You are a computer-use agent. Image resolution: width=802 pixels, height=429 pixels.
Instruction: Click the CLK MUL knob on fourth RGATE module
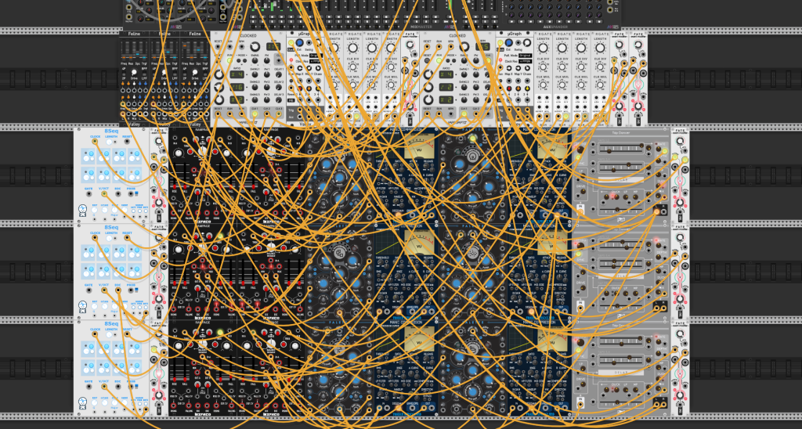coord(392,85)
